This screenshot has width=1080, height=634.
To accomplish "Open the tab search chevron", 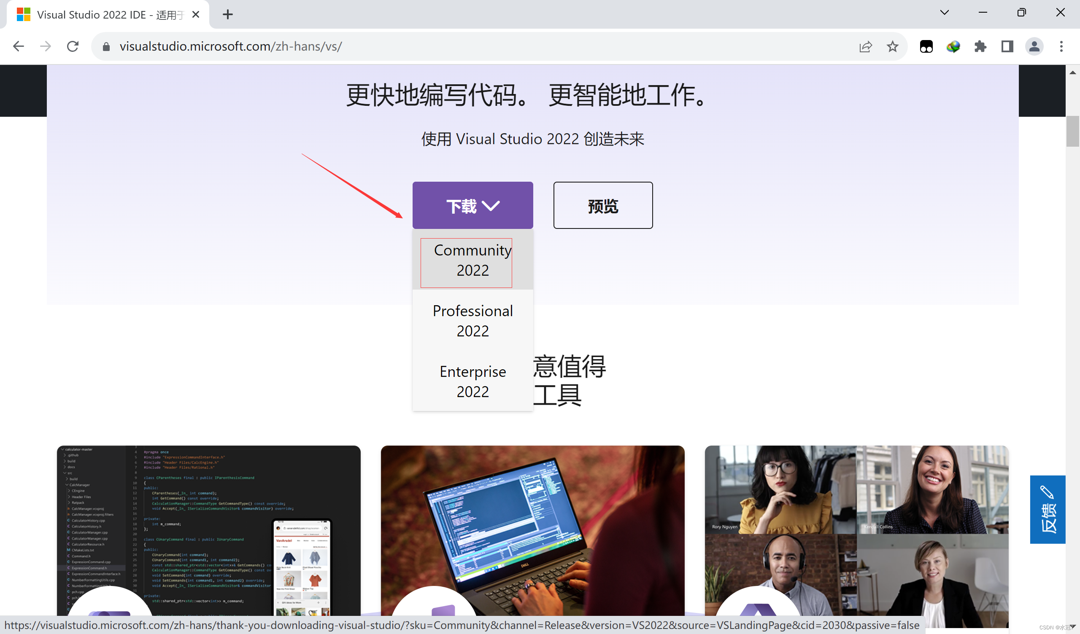I will [944, 13].
